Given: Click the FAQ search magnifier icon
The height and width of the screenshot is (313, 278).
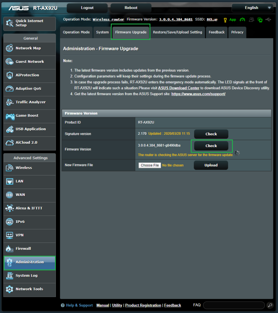Looking at the screenshot, I should click(x=270, y=305).
